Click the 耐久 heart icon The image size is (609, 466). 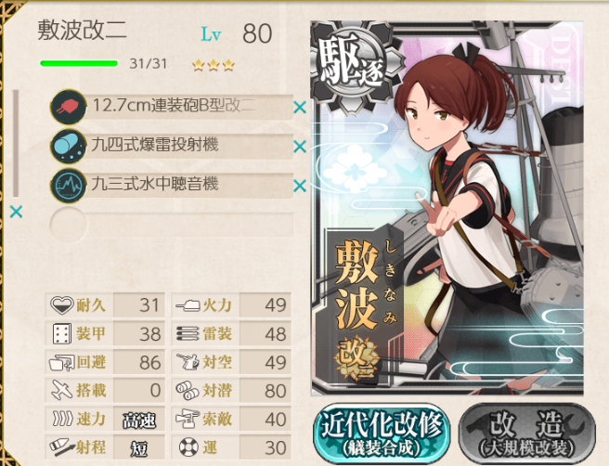(x=62, y=304)
